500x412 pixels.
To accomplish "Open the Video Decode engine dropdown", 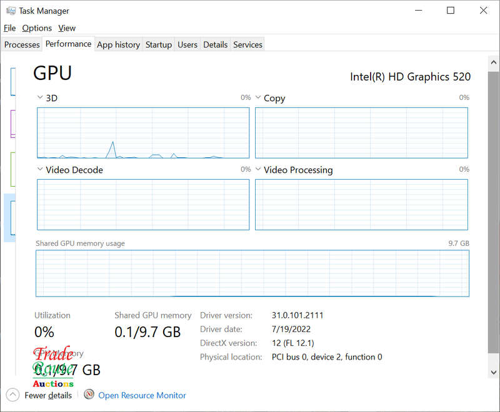I will [x=41, y=170].
